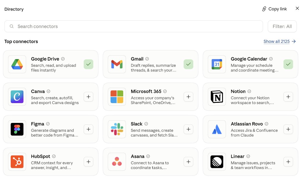Add the Notion connector
This screenshot has width=304, height=182.
click(x=288, y=97)
